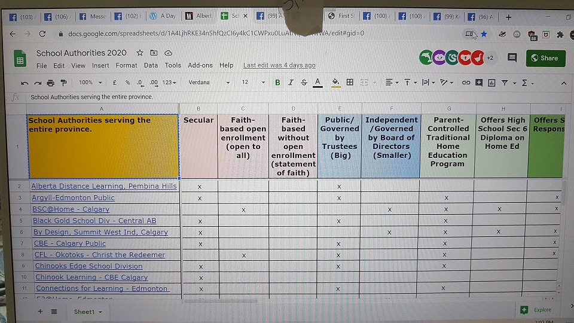The width and height of the screenshot is (574, 323).
Task: Open text wrapping dropdown
Action: 428,83
